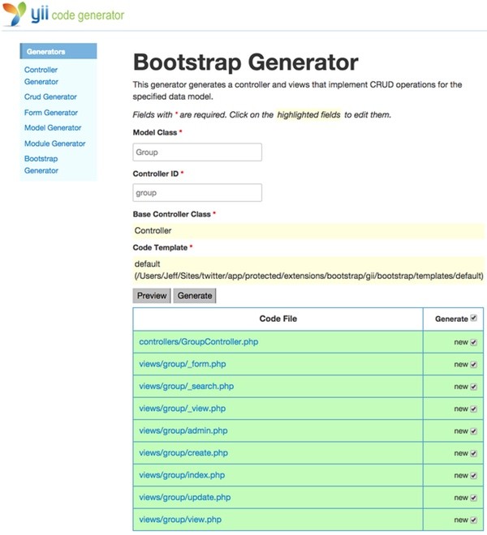Preview views/group/view.php code file
The image size is (487, 535).
[180, 520]
